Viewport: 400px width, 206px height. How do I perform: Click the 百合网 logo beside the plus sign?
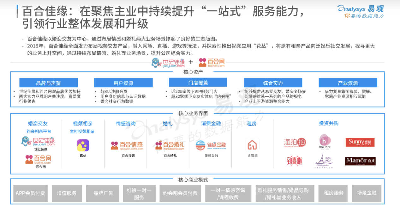pos(212,63)
